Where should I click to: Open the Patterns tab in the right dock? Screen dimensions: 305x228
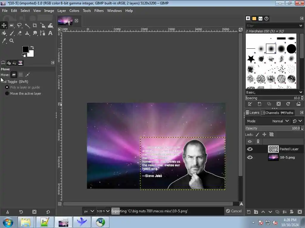tap(254, 18)
